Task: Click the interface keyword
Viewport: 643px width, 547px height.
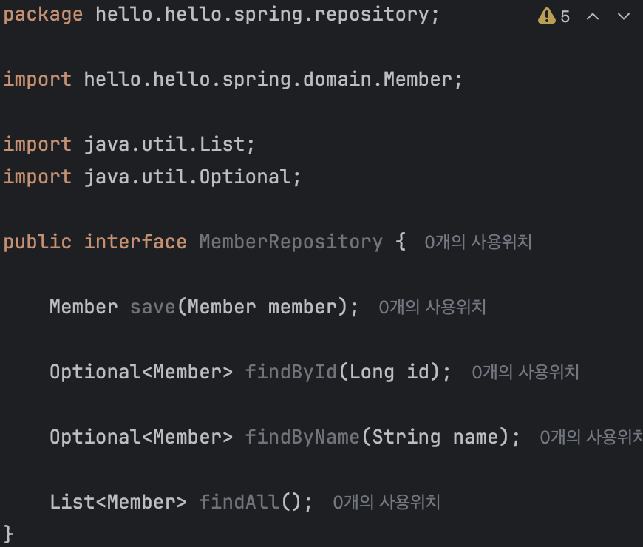Action: coord(135,242)
